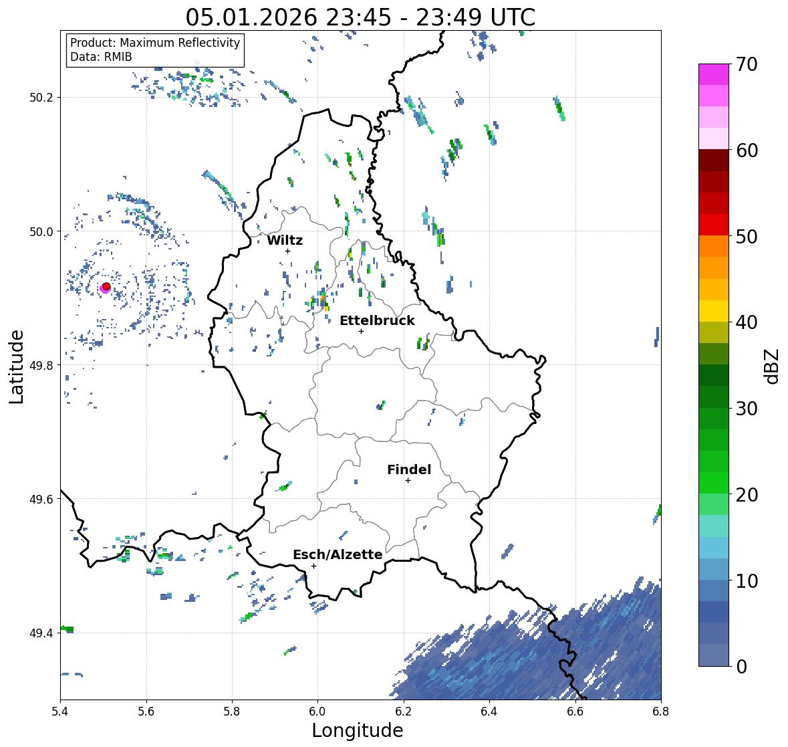The width and height of the screenshot is (788, 747).
Task: Click the longitude tick label 5.8
Action: point(232,712)
